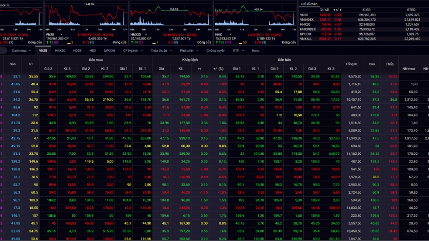Open the Phái sinh dropdown menu
429x241 pixels.
tap(188, 50)
